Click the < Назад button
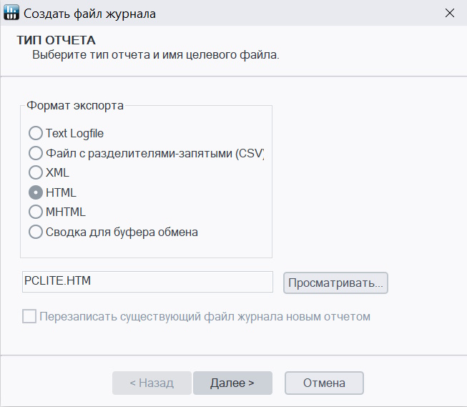Viewport: 467px width, 407px height. click(152, 383)
